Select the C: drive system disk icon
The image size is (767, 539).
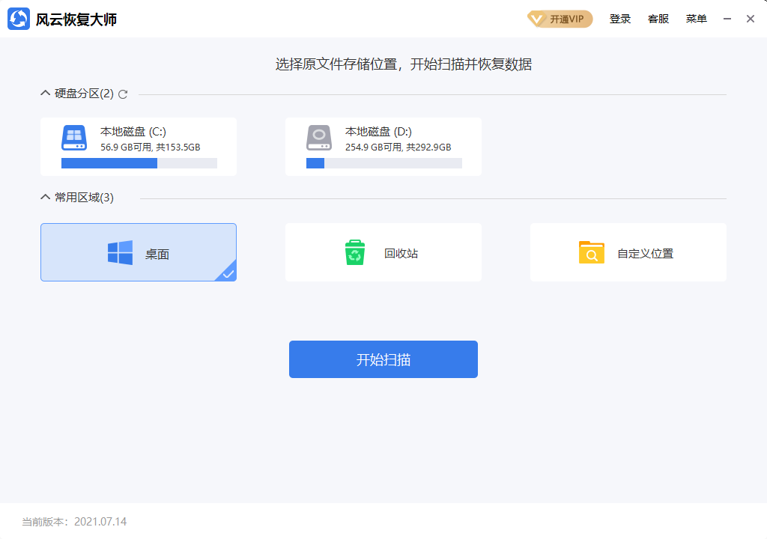74,138
